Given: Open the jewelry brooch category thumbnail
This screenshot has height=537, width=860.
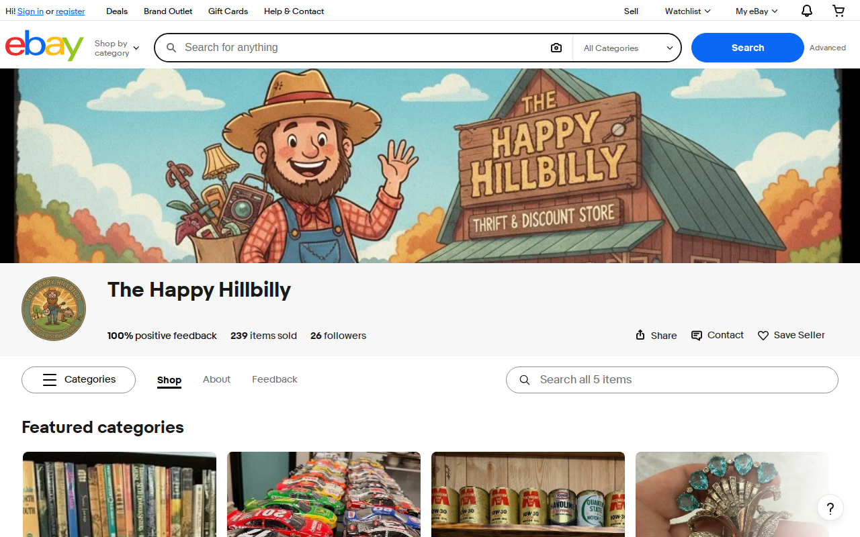Looking at the screenshot, I should pyautogui.click(x=732, y=494).
